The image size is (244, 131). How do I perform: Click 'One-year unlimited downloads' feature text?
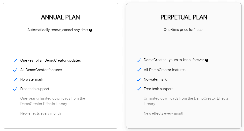[x=53, y=101]
